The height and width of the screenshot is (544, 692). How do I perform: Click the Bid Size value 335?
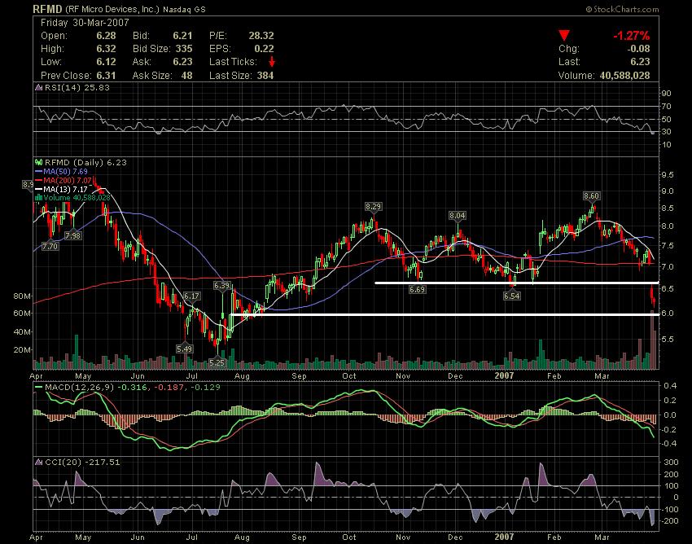pyautogui.click(x=184, y=49)
